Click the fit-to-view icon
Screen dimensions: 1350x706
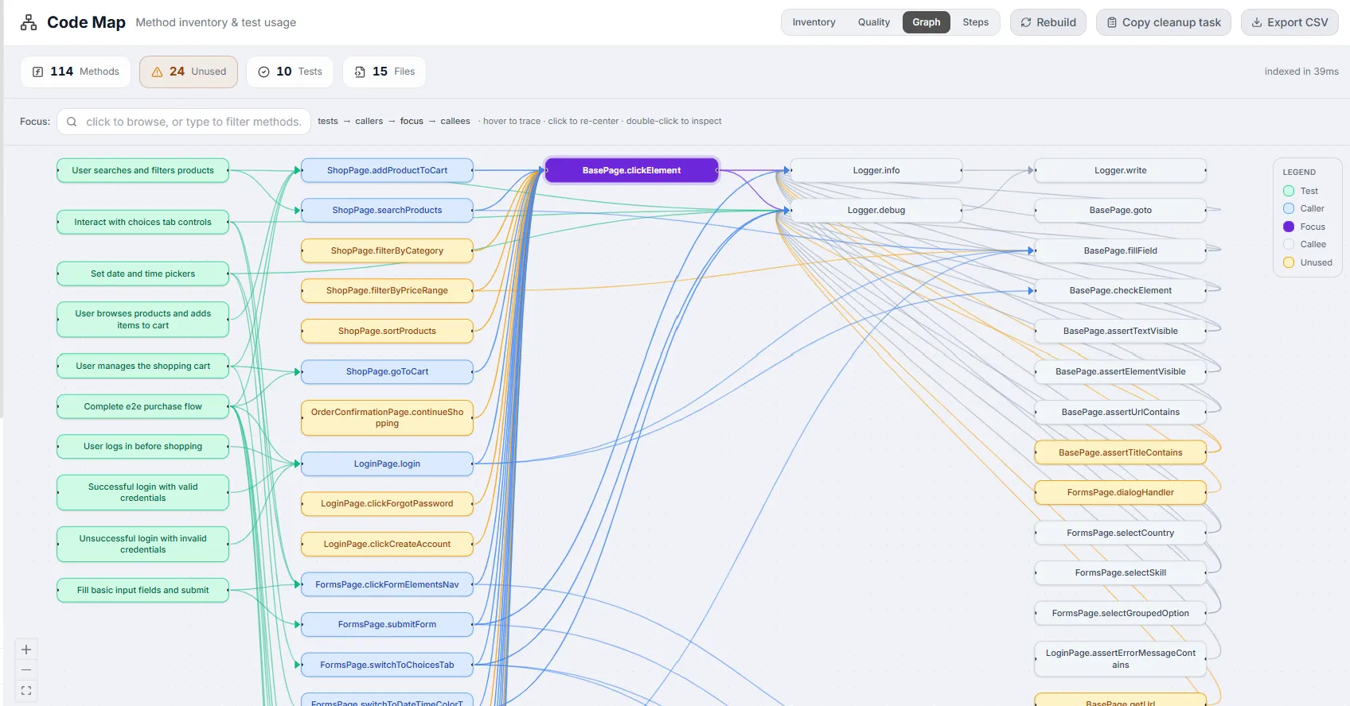[26, 691]
